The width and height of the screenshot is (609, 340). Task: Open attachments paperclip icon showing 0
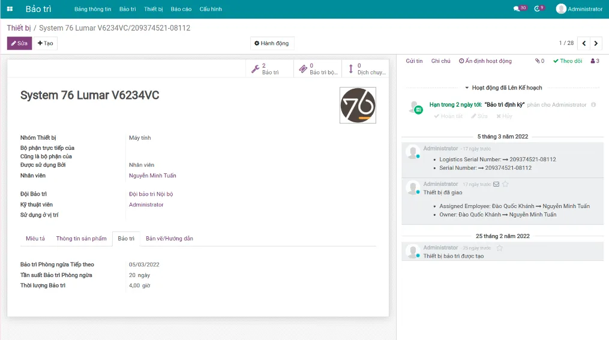coord(539,61)
